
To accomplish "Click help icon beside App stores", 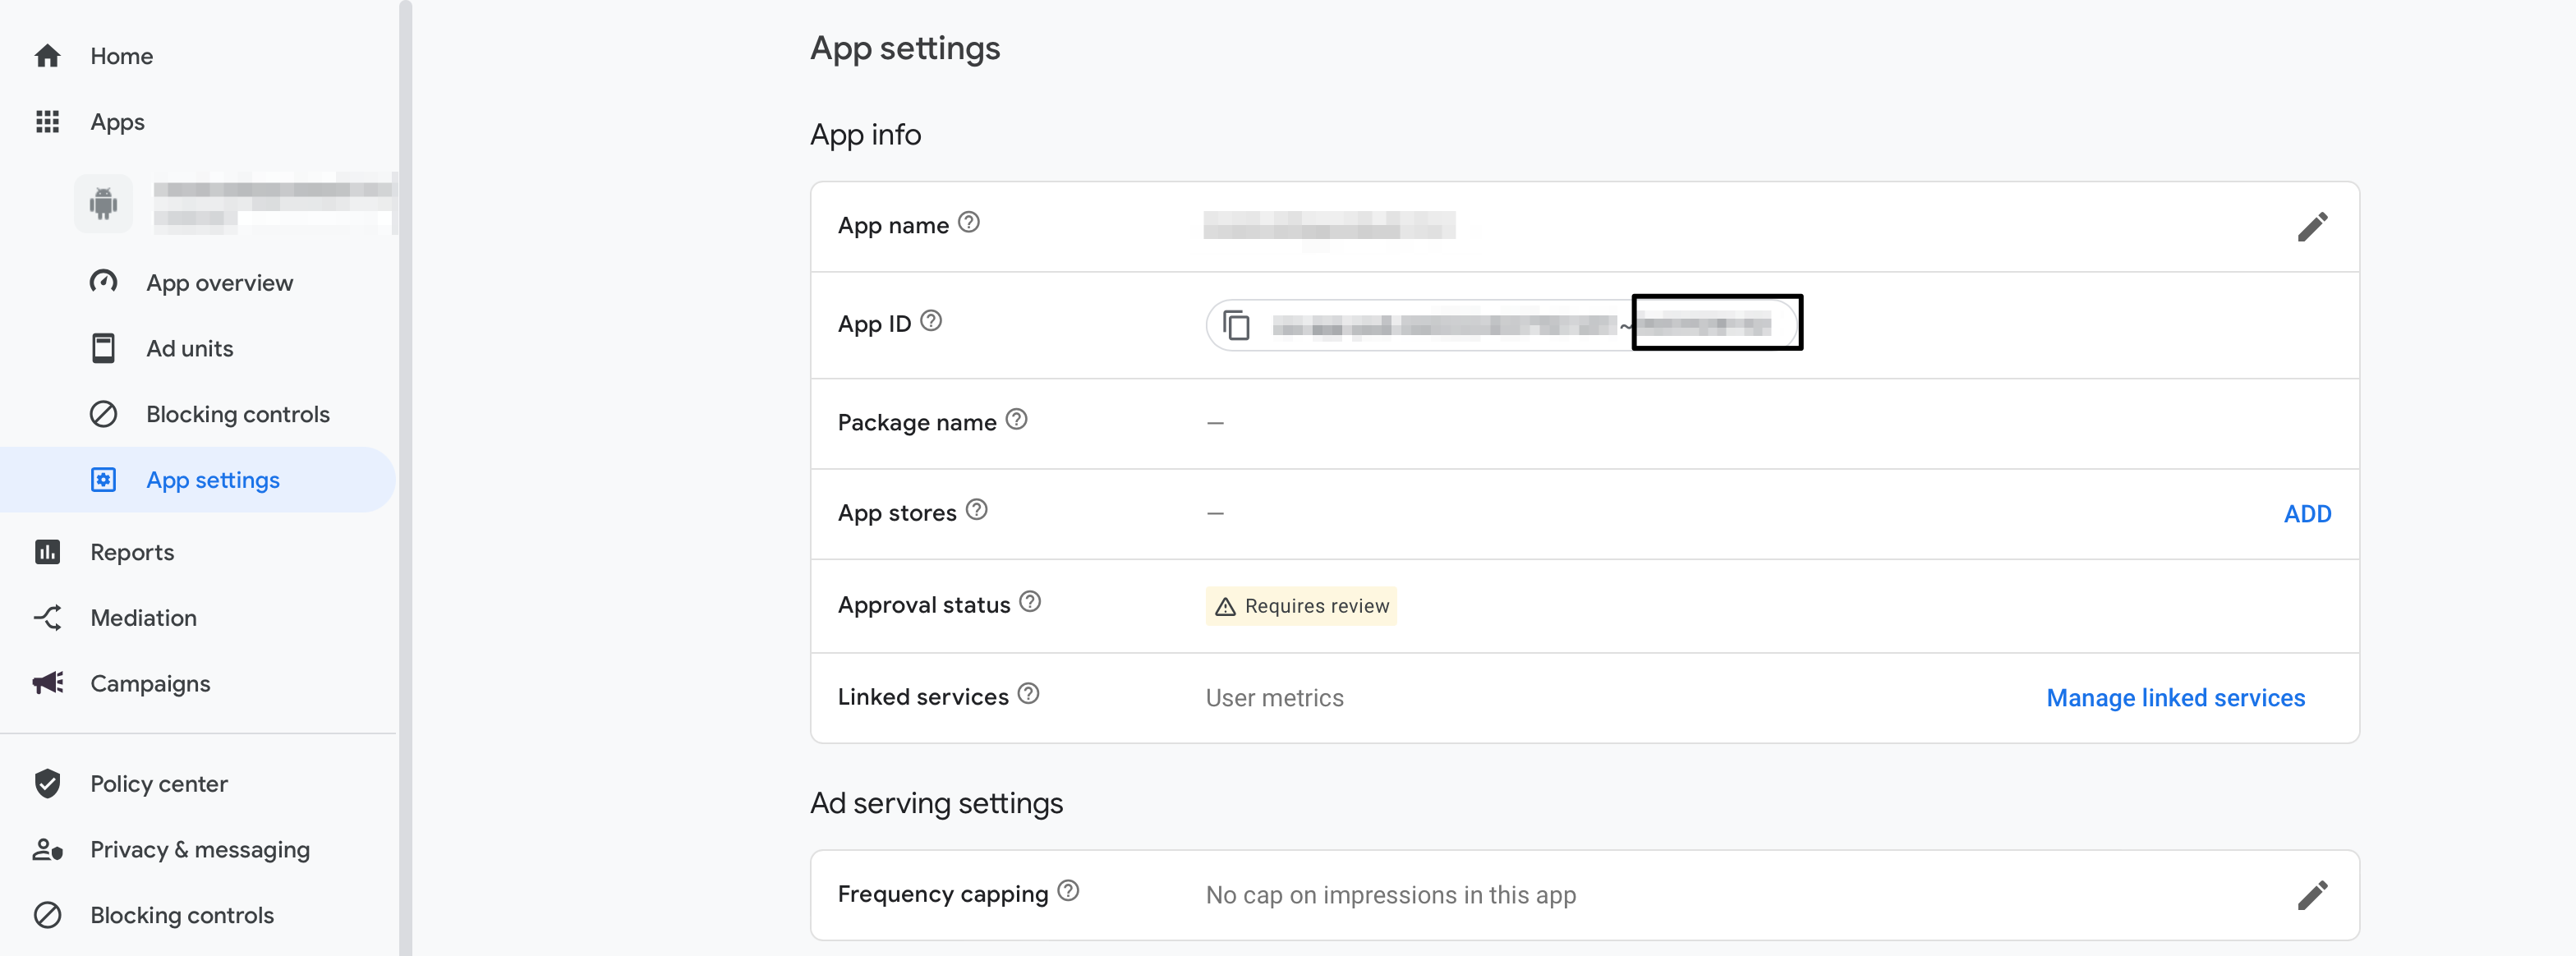I will click(x=976, y=510).
